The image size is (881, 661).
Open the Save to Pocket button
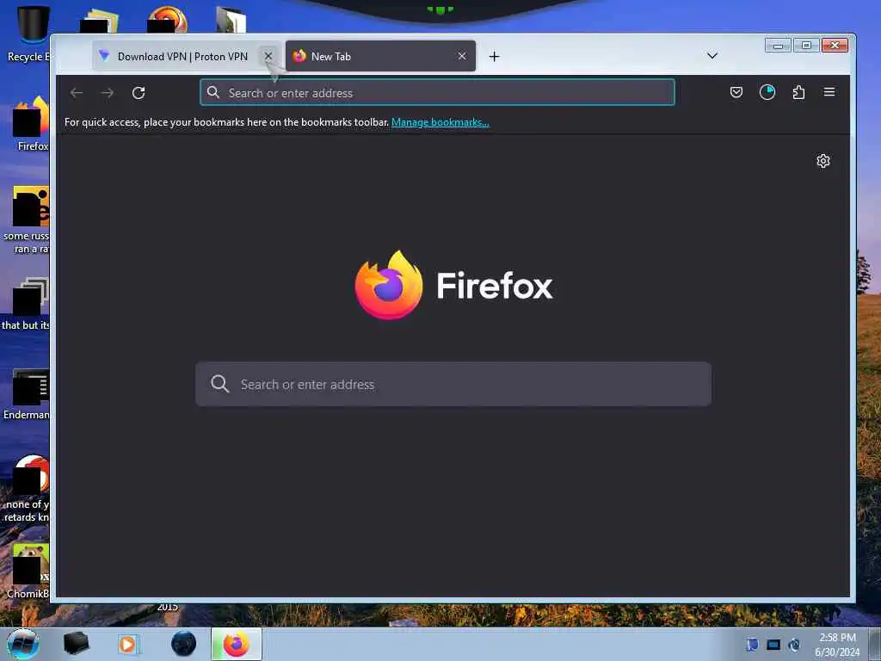coord(736,92)
